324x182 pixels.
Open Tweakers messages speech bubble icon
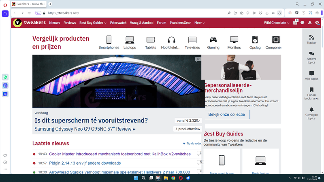point(302,23)
